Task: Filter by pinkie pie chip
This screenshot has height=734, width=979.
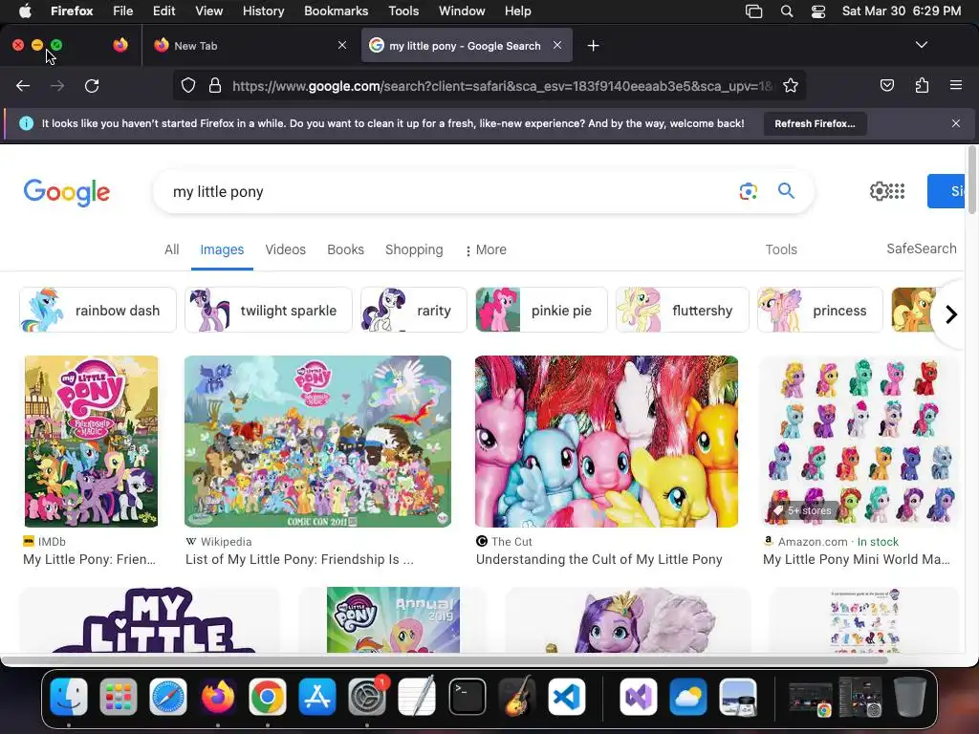Action: pyautogui.click(x=541, y=311)
